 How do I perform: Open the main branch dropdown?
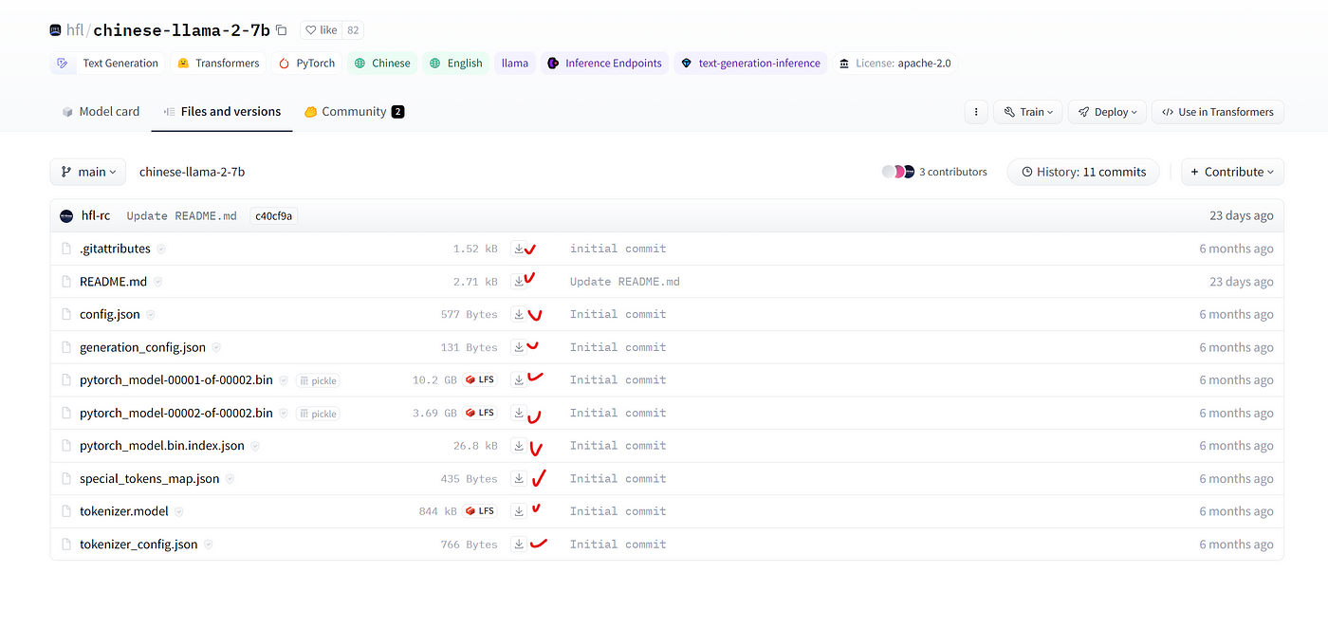[x=88, y=172]
